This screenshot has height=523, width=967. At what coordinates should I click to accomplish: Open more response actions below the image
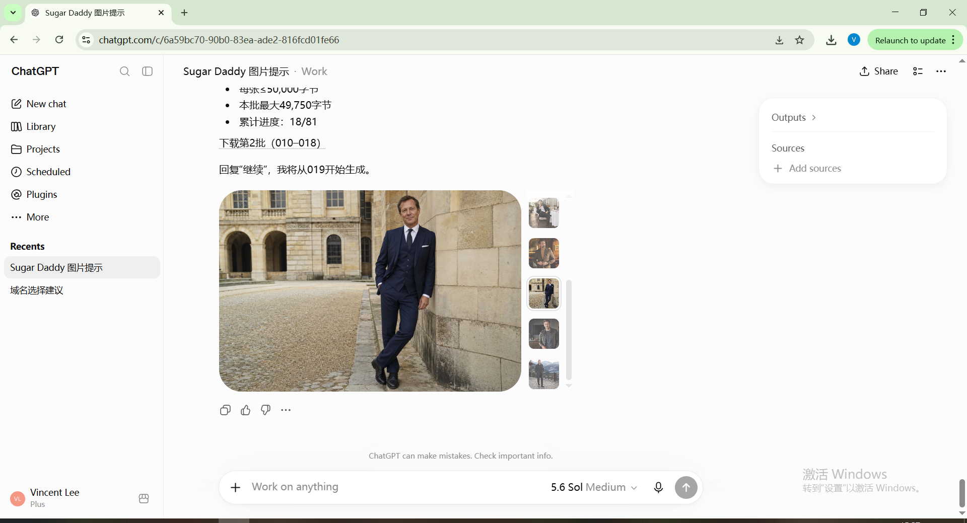tap(286, 410)
